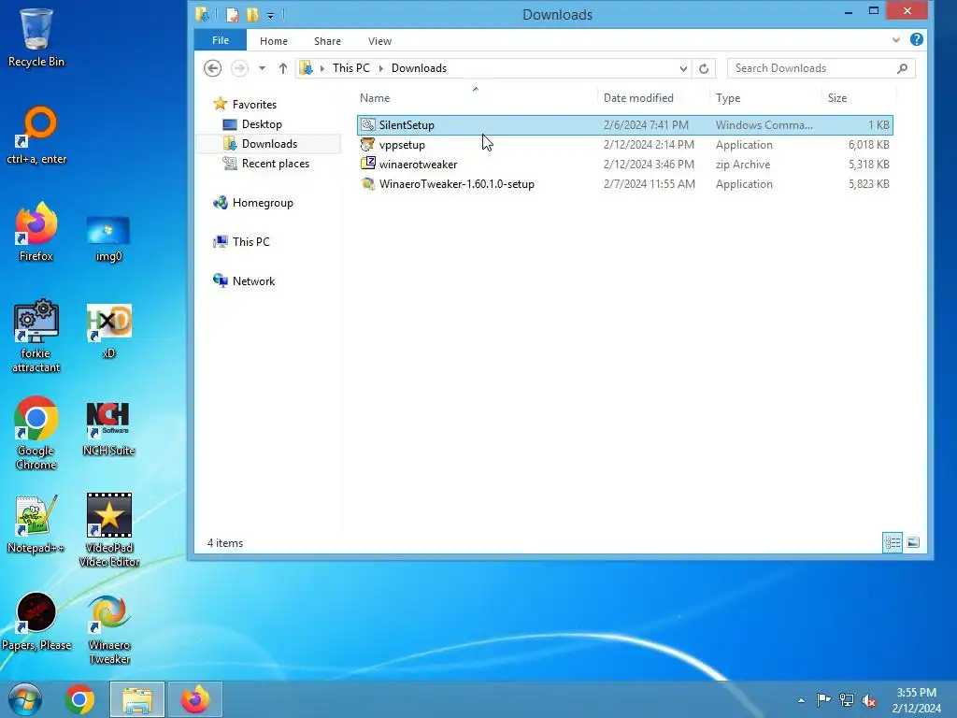Screen dimensions: 957x718
Task: Select the Papers, Please desktop shortcut
Action: 36,622
